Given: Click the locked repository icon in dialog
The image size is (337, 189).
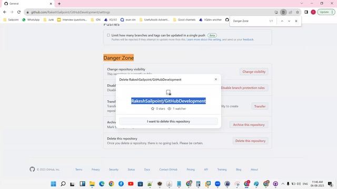Looking at the screenshot, I should [x=168, y=92].
